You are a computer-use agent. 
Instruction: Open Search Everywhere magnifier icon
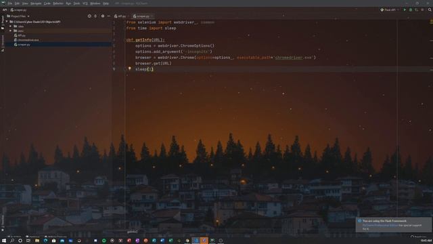tap(430, 10)
